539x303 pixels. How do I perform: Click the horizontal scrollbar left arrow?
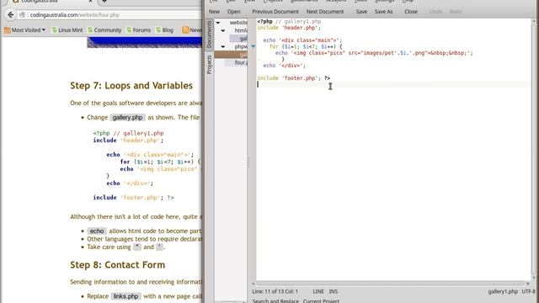coord(253,284)
